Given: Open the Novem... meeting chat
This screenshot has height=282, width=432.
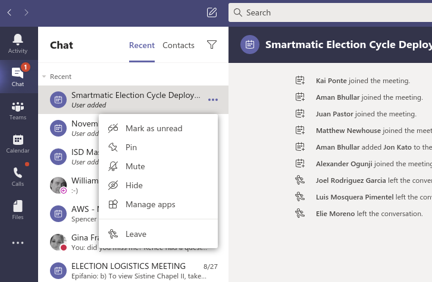Looking at the screenshot, I should (x=68, y=128).
